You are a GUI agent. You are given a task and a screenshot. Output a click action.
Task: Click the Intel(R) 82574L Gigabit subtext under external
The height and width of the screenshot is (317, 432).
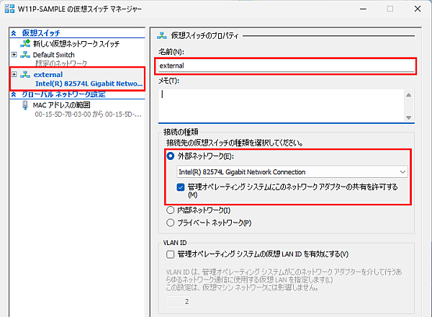[x=89, y=84]
